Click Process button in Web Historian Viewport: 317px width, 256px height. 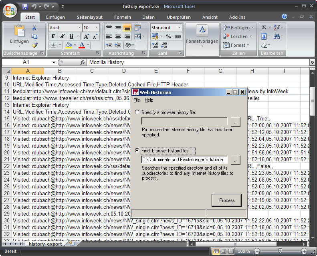(227, 200)
